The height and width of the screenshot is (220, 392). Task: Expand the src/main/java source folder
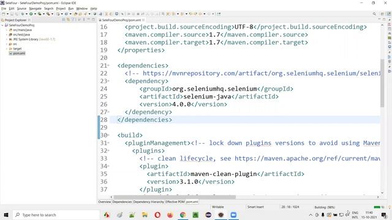click(7, 30)
